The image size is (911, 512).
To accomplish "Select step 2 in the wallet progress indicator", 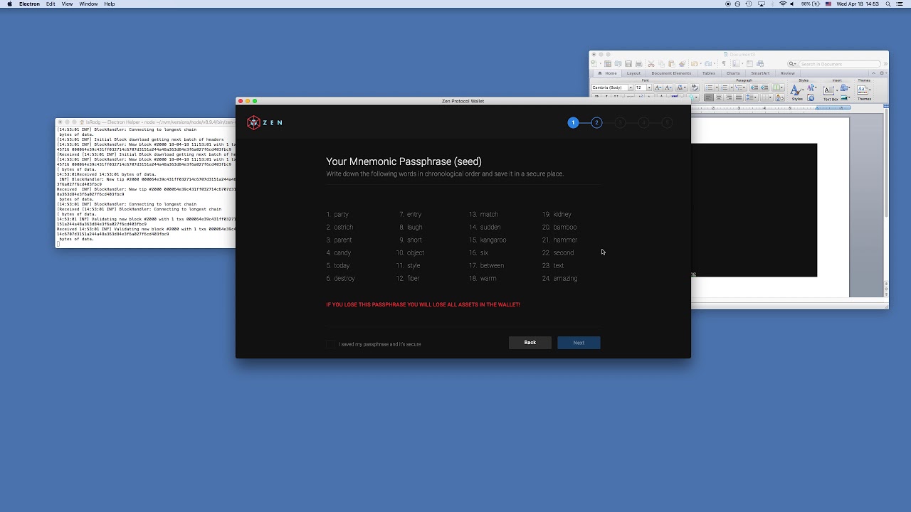I will (596, 123).
